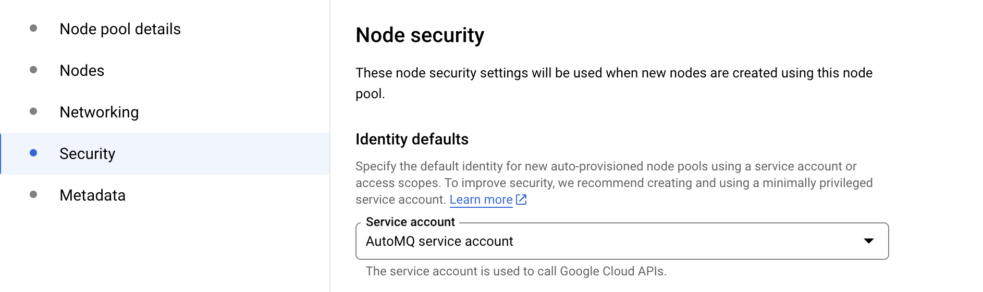This screenshot has height=292, width=983.
Task: Click the gray bullet beside Node pool details
Action: [33, 28]
